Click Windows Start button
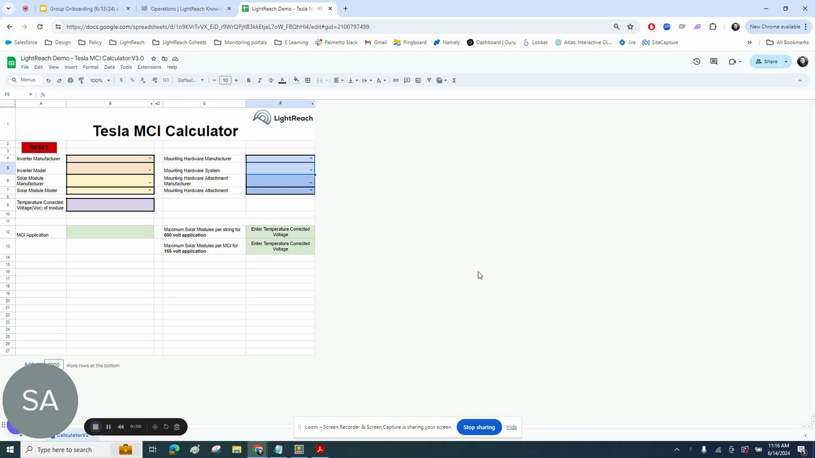The width and height of the screenshot is (815, 458). tap(10, 450)
